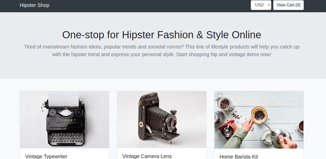326x159 pixels.
Task: Open the Home Barista Kit product photo
Action: [x=259, y=120]
